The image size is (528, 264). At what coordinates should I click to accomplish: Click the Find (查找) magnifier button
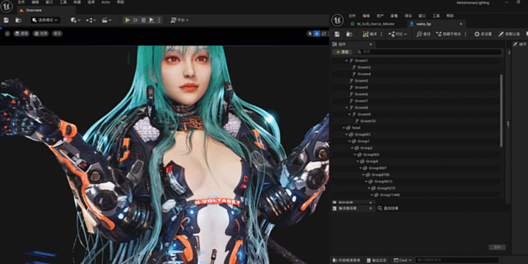coord(424,34)
